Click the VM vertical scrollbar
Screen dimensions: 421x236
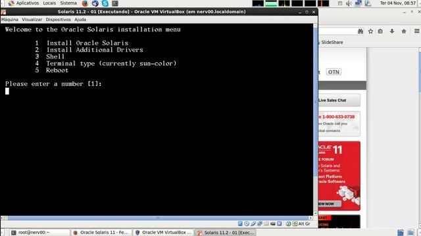coord(316,102)
